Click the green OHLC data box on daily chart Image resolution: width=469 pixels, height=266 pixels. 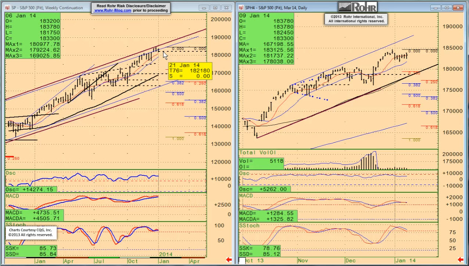click(266, 39)
